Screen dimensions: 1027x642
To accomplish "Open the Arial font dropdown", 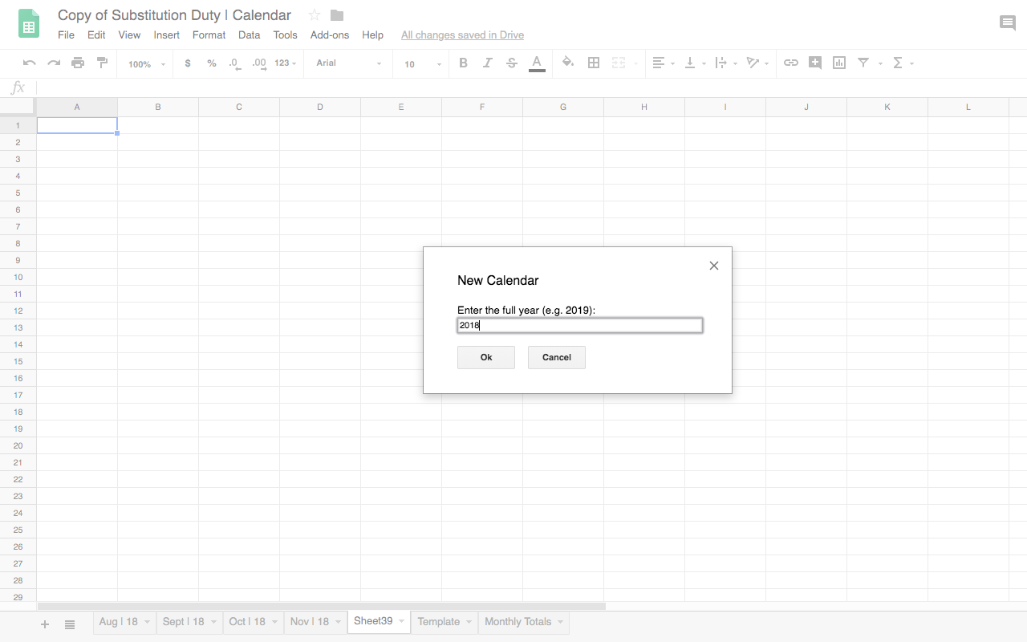I will 349,63.
